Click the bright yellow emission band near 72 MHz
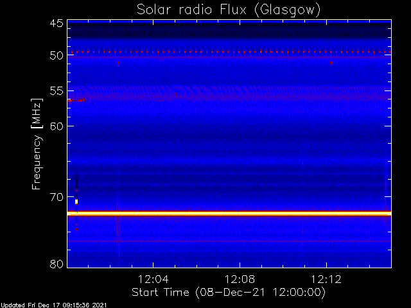The width and height of the screenshot is (411, 308). pos(229,214)
